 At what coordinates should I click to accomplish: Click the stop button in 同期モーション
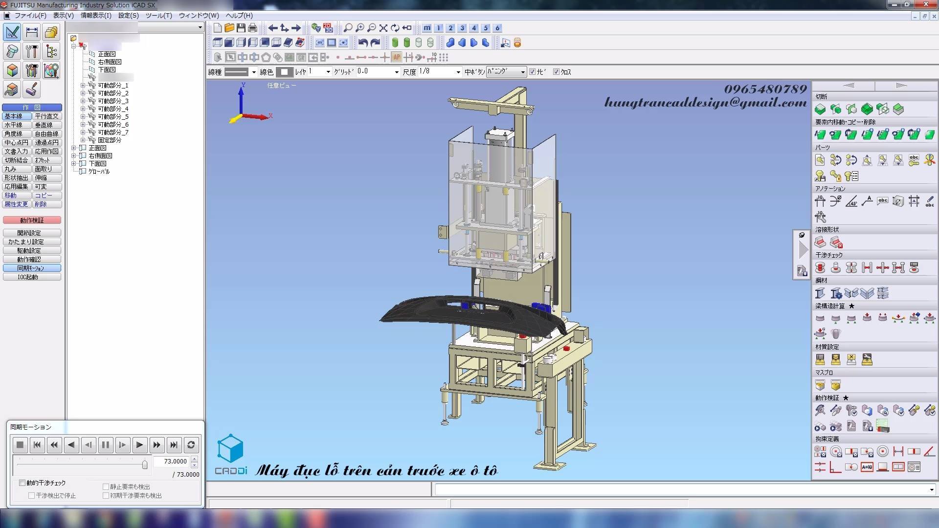point(20,445)
